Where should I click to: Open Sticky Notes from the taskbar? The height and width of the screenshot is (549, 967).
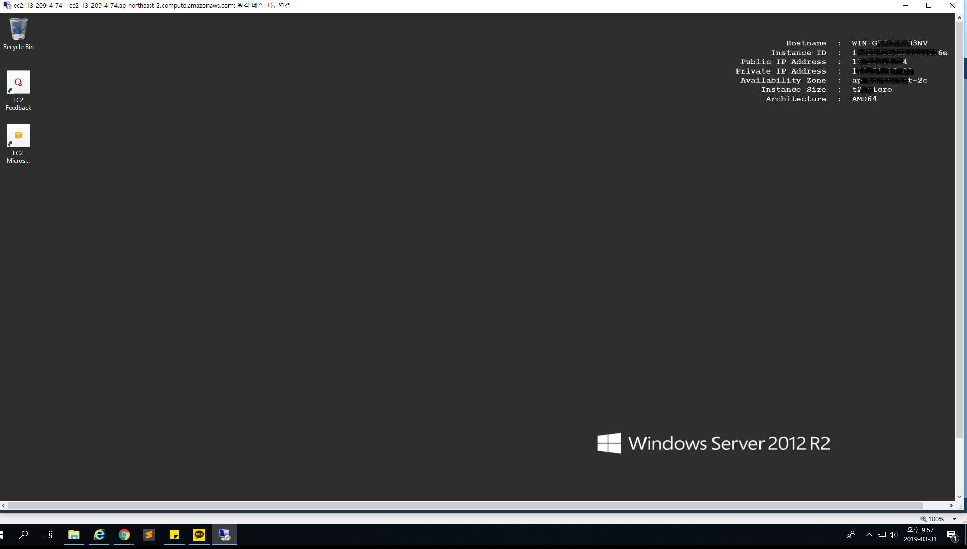tap(174, 535)
